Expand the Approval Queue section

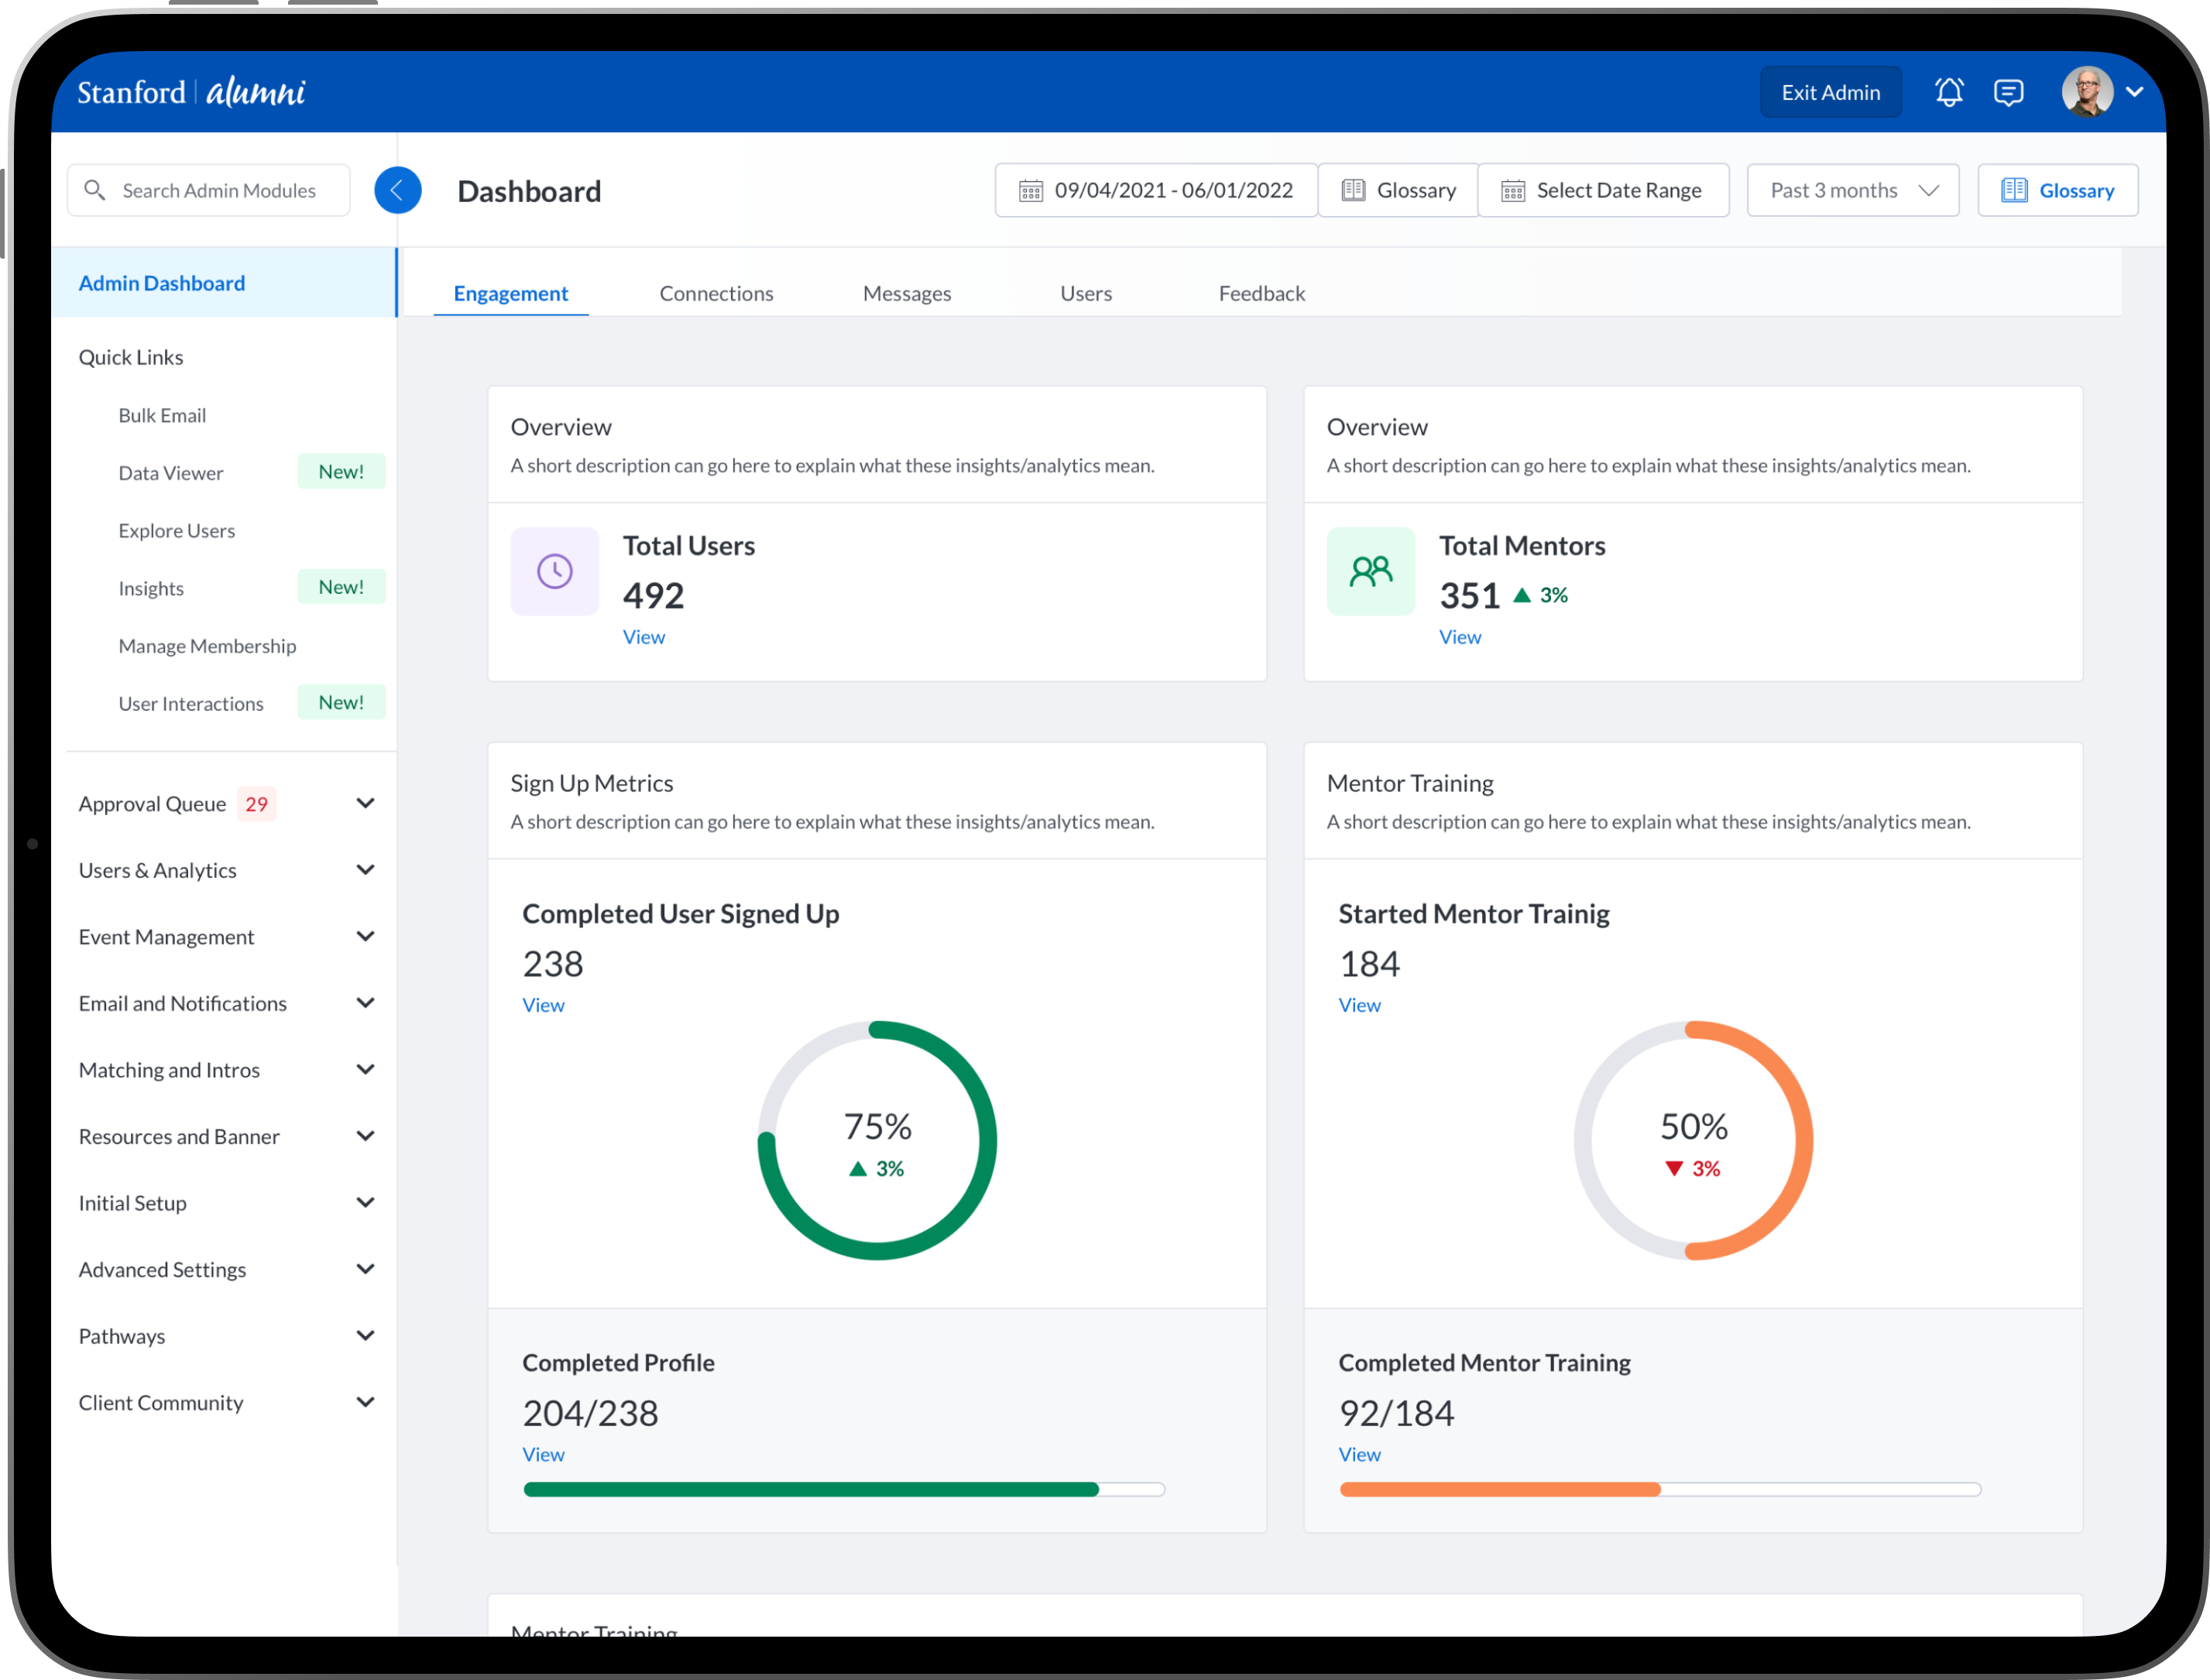tap(365, 804)
